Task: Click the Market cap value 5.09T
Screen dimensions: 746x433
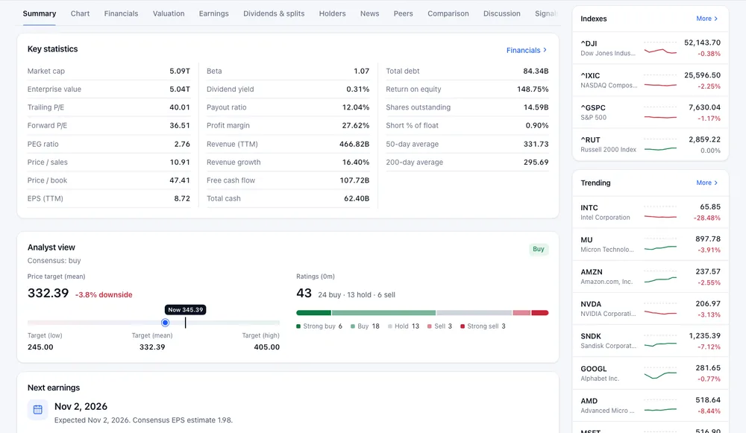Action: (180, 71)
